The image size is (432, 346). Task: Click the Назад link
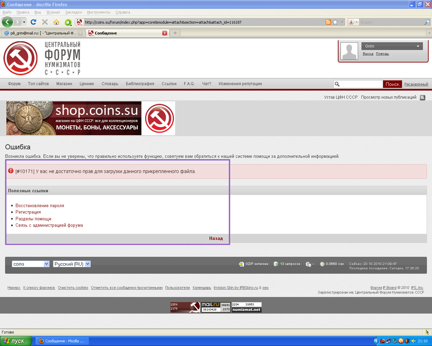(216, 238)
